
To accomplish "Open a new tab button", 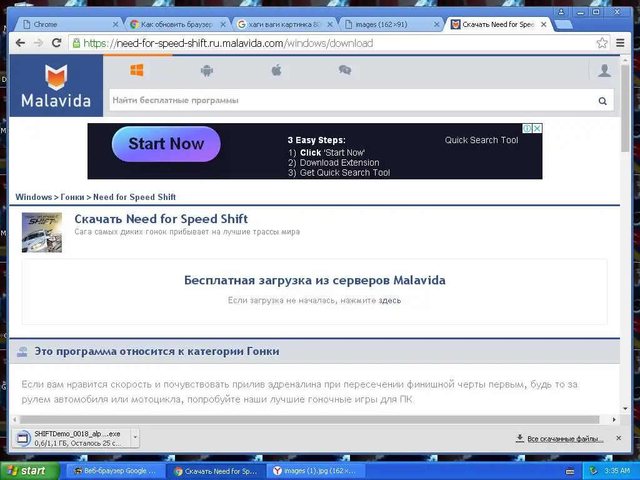I will 564,25.
